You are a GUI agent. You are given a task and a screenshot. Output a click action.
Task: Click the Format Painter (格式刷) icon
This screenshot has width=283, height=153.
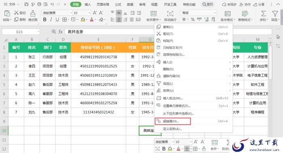[x=33, y=13]
